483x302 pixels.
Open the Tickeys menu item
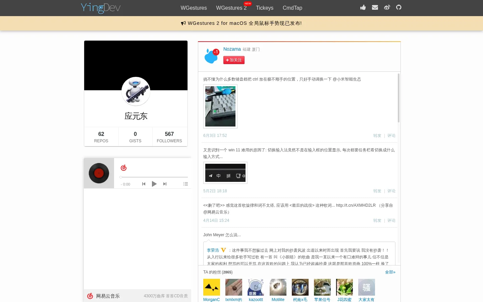pyautogui.click(x=265, y=8)
